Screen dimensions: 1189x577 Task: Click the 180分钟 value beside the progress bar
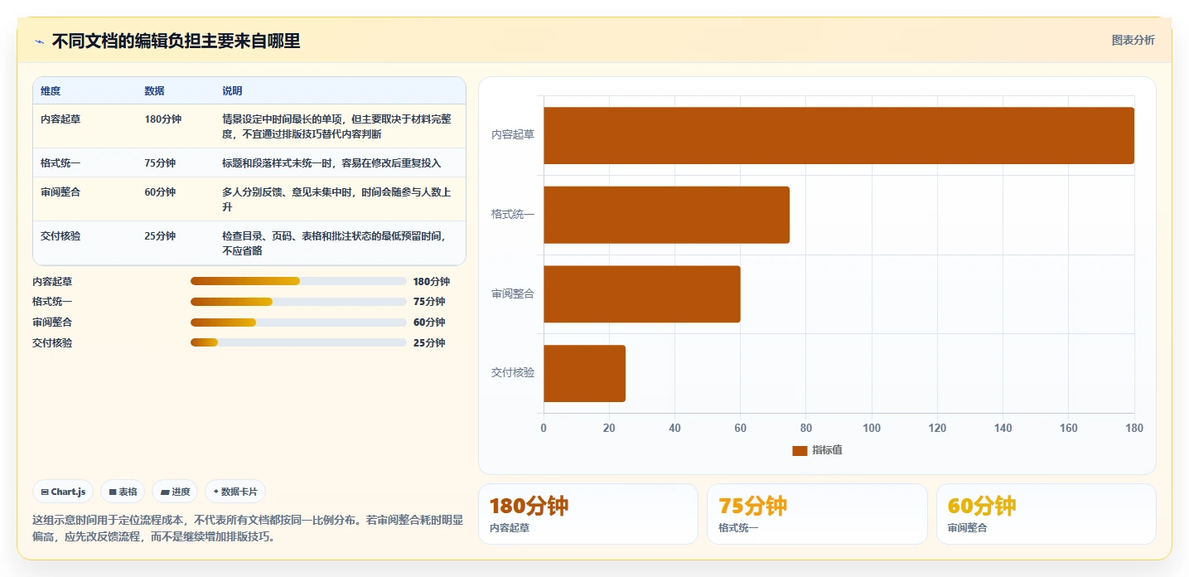point(432,282)
